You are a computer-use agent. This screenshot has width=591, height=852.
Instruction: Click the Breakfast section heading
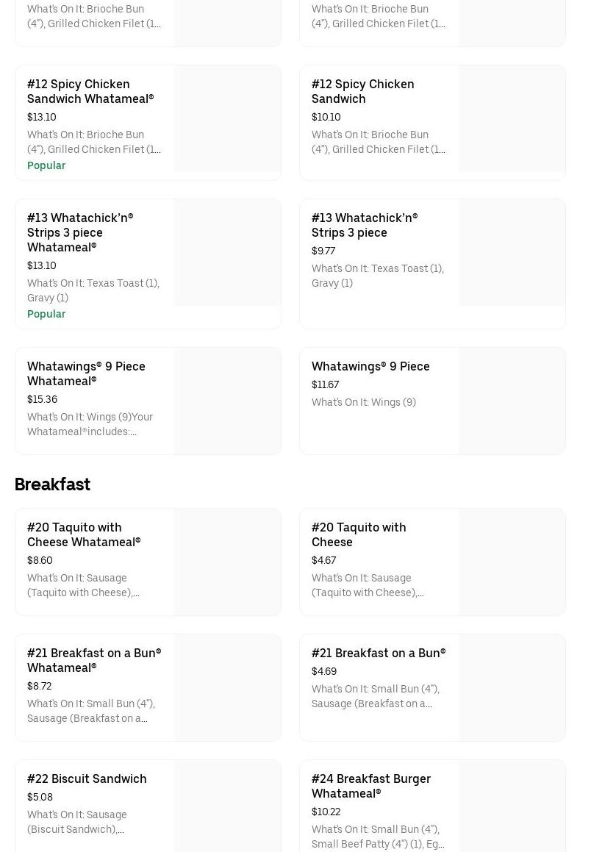(x=52, y=484)
